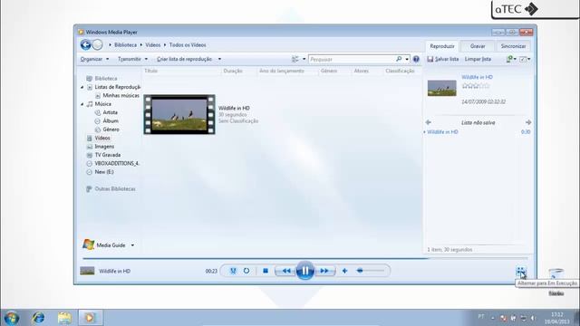Open the checkmark options dropdown in list pane
Viewport: 580px width, 326px height.
pos(525,59)
